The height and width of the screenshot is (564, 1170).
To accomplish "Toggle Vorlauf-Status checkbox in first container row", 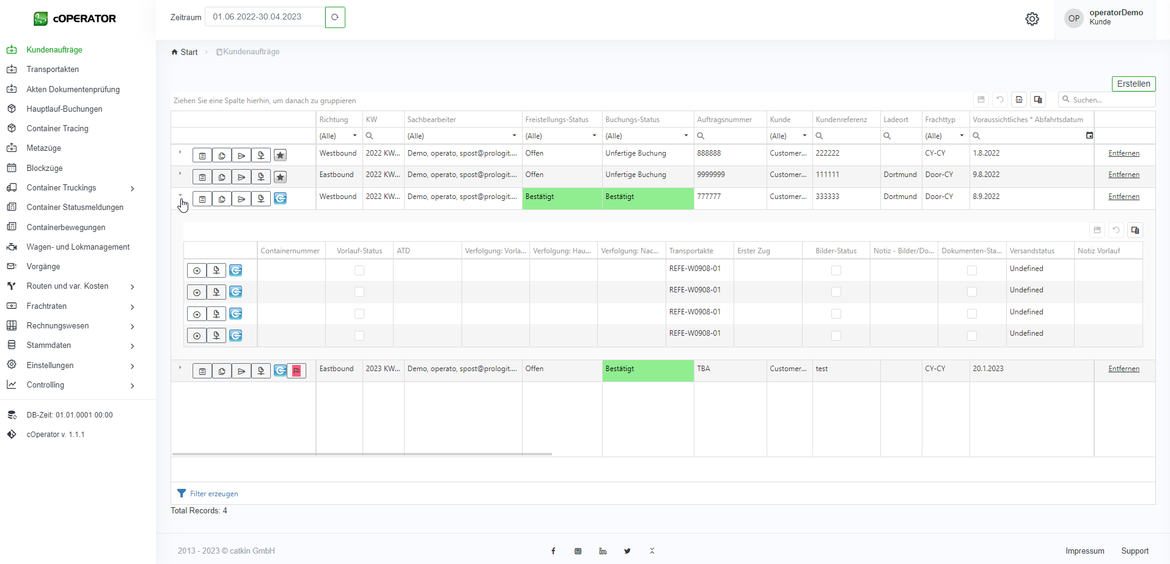I will 359,270.
